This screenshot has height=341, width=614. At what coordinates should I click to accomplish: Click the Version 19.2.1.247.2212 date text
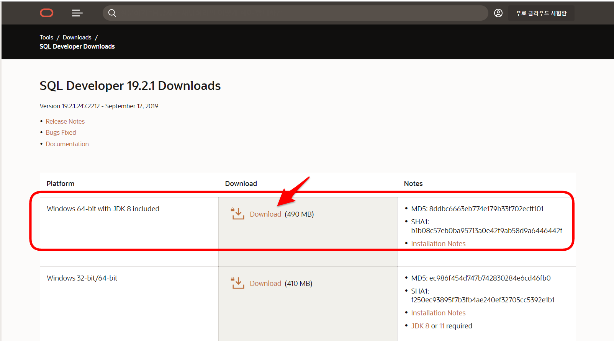[x=99, y=106]
